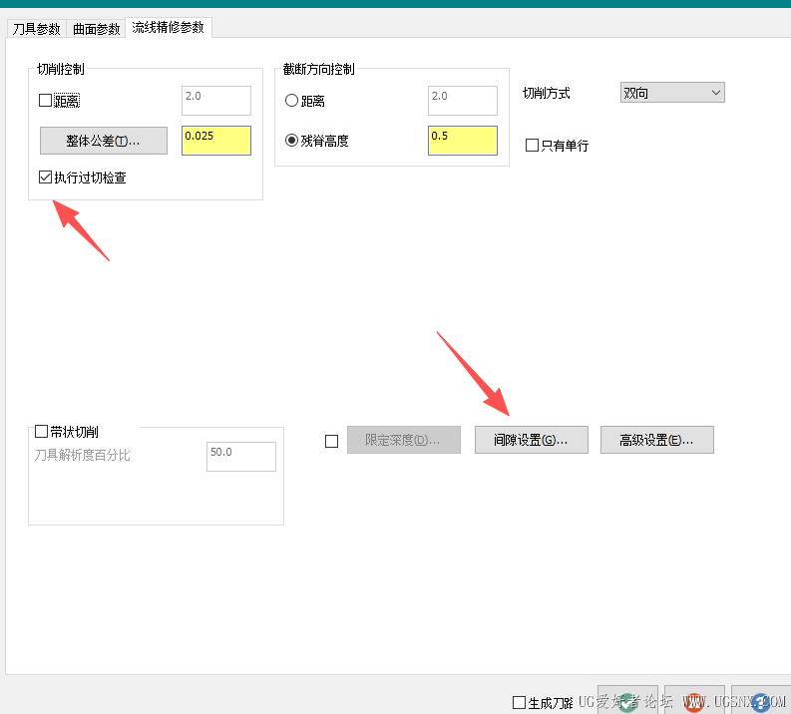Open the 切削方式 dropdown showing 双向

click(x=672, y=93)
